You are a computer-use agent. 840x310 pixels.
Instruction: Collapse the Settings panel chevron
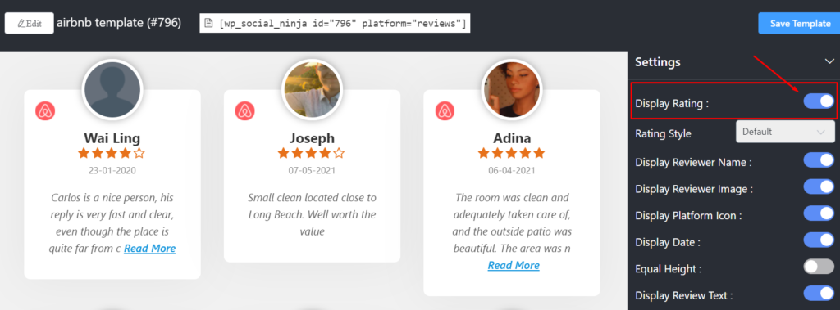point(829,61)
